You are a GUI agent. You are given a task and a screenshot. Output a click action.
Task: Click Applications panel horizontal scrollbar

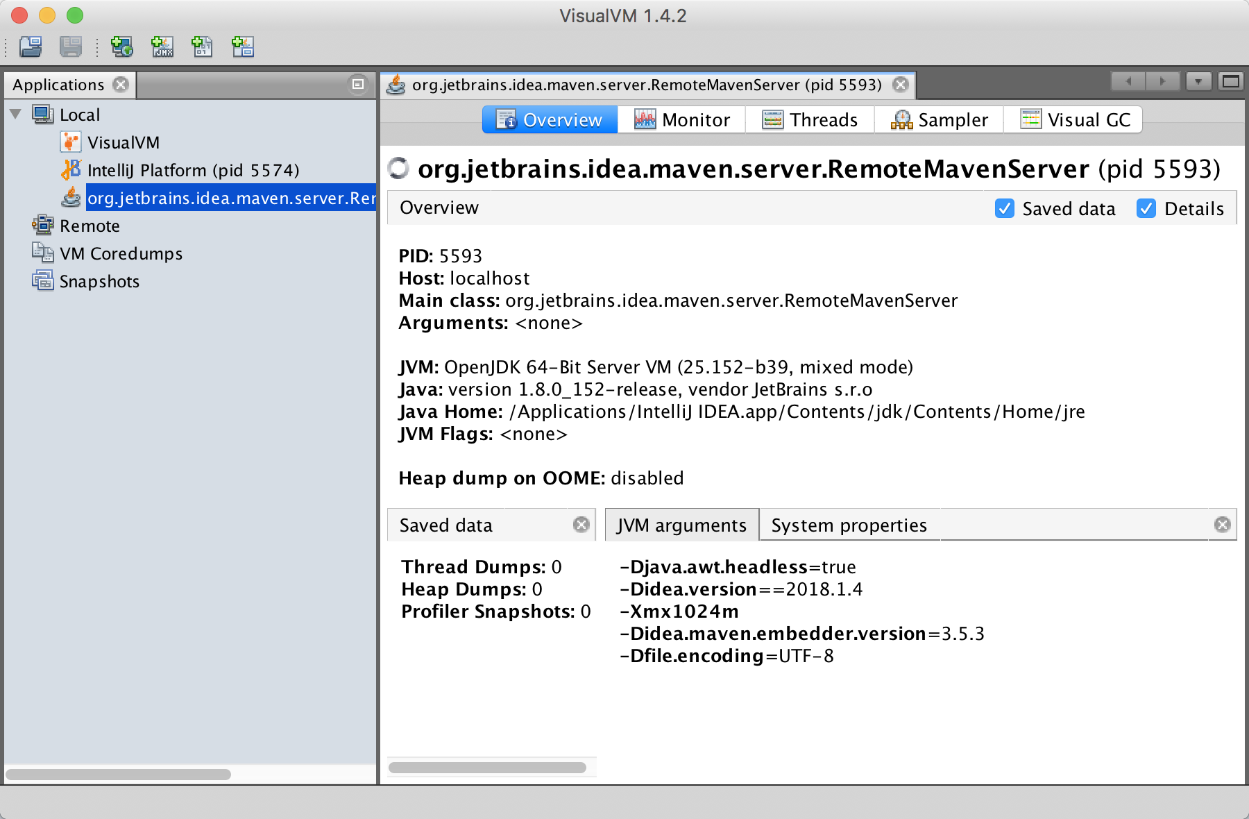coord(119,774)
